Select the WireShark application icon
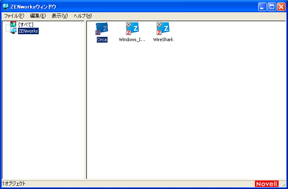The width and height of the screenshot is (288, 189). (x=163, y=29)
